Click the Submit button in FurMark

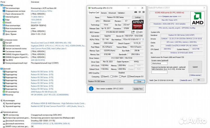(195, 67)
